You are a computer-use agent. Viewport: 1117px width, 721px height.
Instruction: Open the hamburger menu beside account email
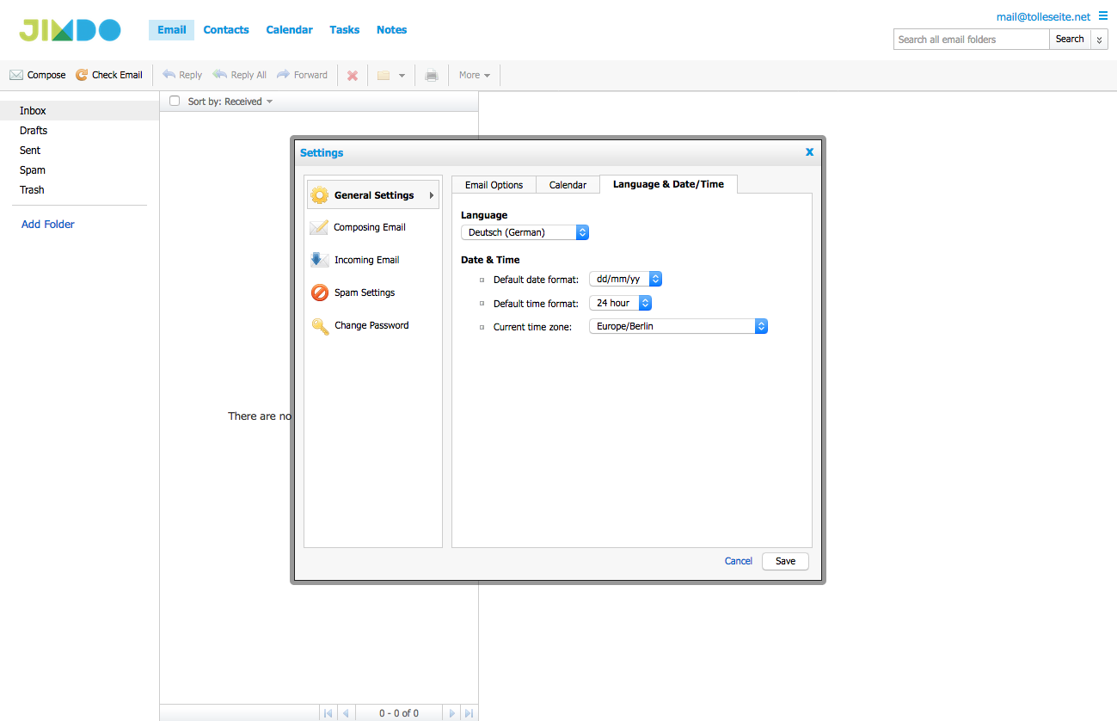pos(1103,15)
